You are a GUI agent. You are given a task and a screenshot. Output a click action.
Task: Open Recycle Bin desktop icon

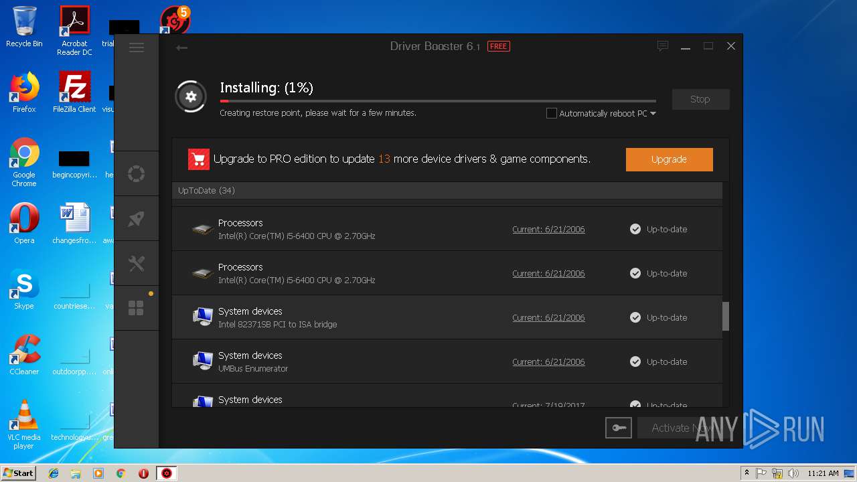(x=24, y=27)
